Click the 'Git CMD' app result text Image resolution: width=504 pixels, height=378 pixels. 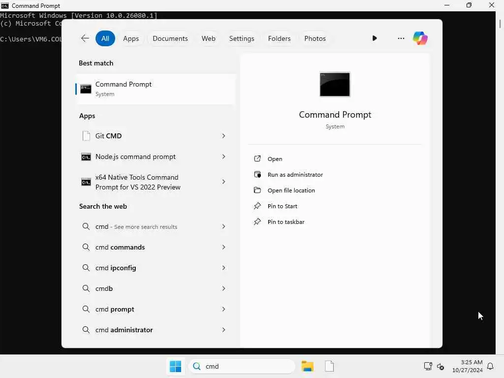click(108, 136)
